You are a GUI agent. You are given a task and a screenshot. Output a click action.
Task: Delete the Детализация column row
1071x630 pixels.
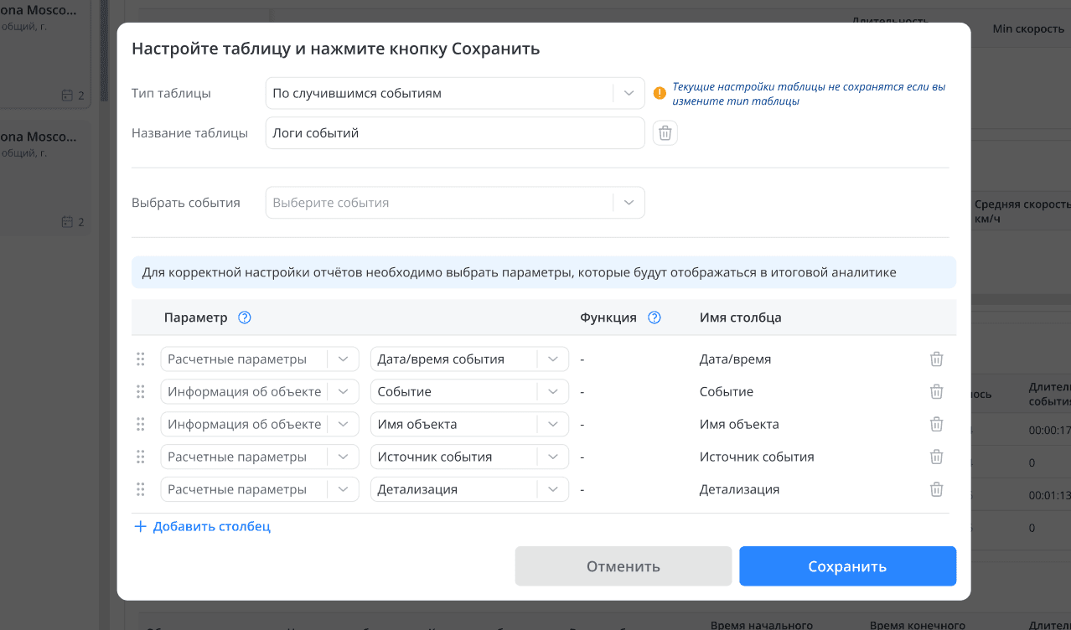click(936, 490)
